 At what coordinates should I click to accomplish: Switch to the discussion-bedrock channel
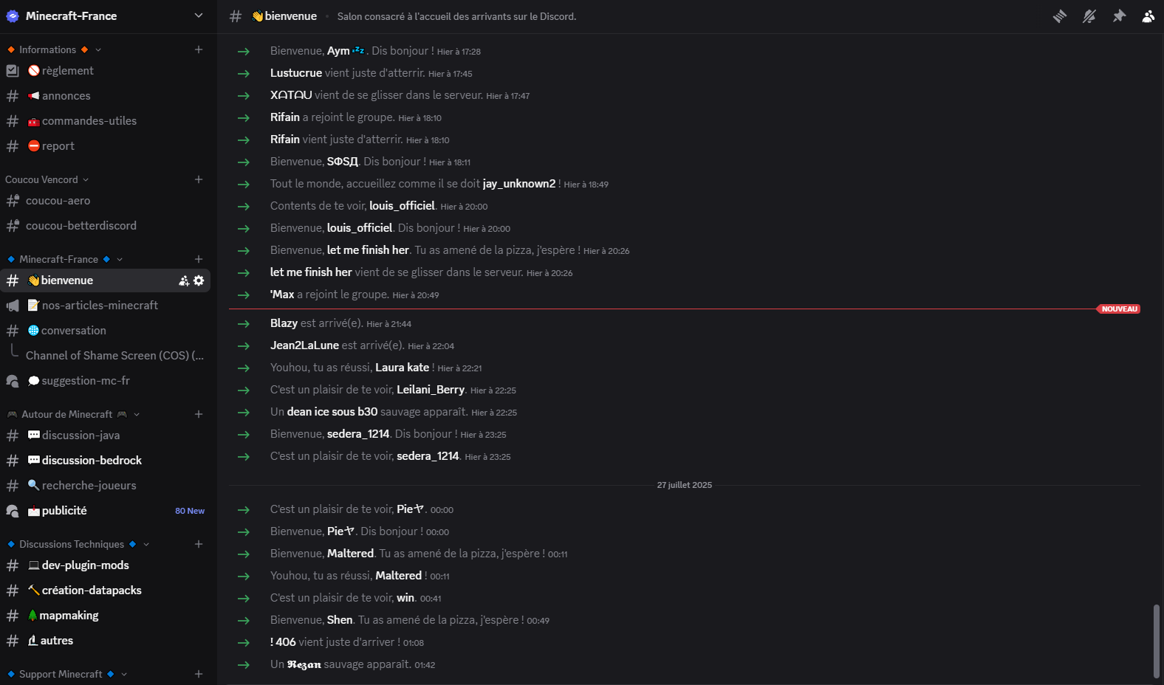coord(107,461)
